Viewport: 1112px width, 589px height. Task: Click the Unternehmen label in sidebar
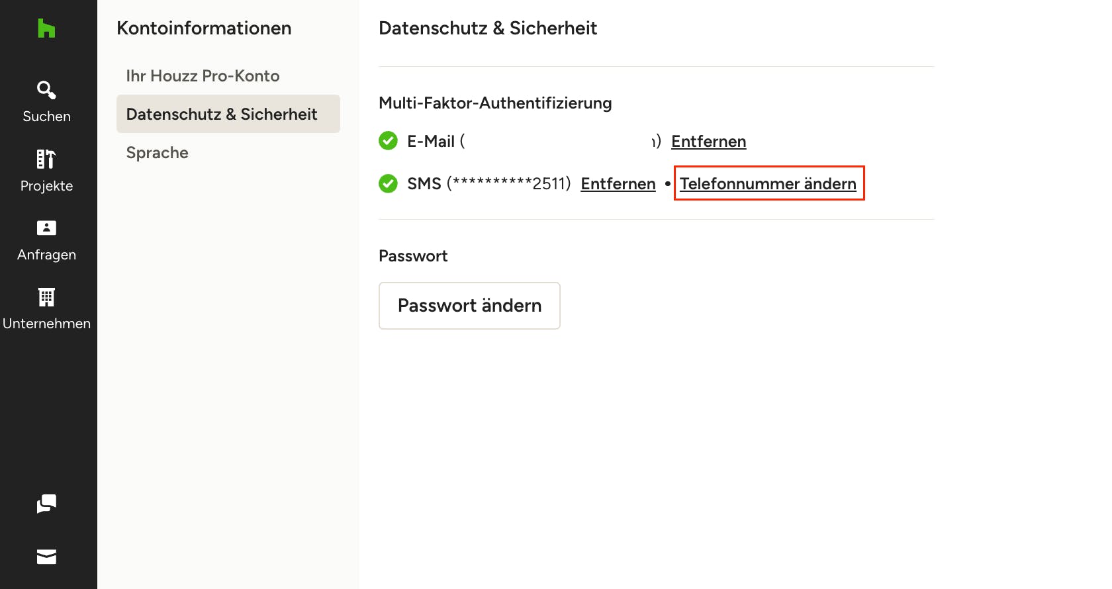(46, 324)
